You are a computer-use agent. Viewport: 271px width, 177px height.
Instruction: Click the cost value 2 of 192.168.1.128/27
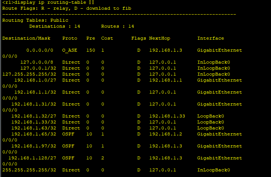tap(103, 158)
